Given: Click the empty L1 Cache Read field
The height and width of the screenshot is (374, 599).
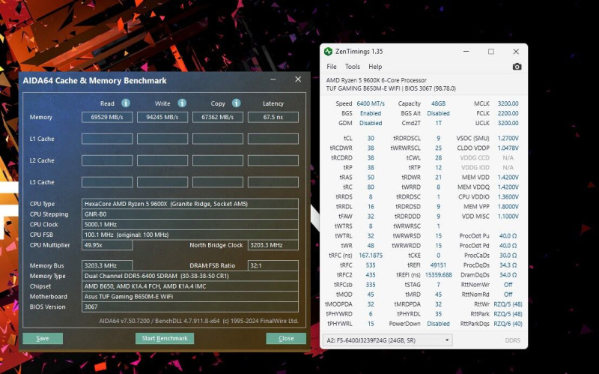Looking at the screenshot, I should tap(107, 139).
